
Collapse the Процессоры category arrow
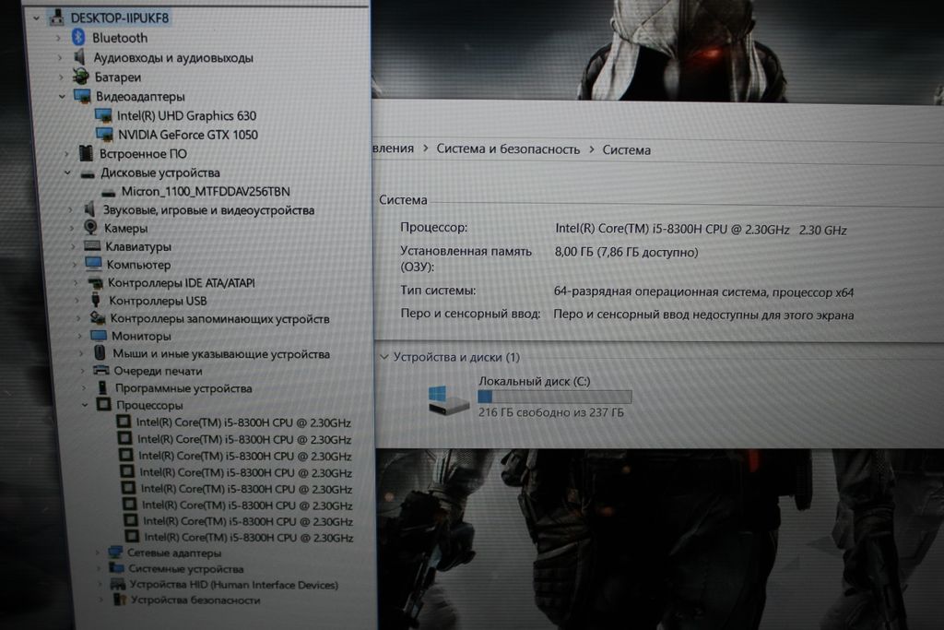85,405
